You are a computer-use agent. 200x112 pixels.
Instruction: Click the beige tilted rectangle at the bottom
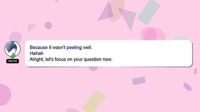pos(94,101)
